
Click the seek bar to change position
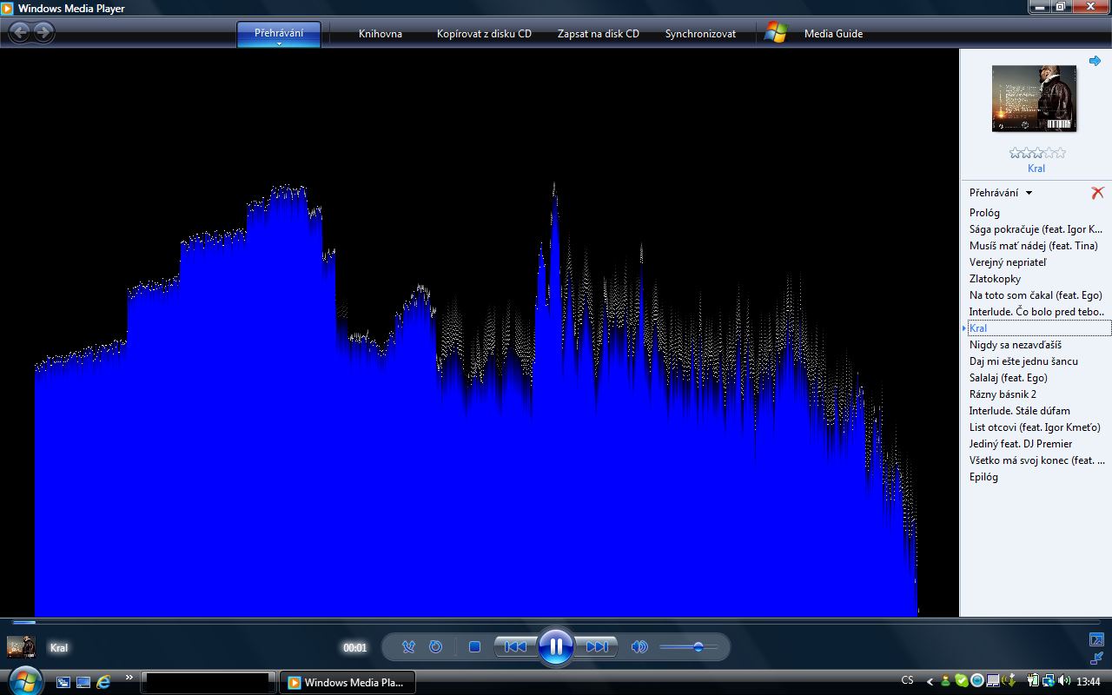pyautogui.click(x=556, y=622)
